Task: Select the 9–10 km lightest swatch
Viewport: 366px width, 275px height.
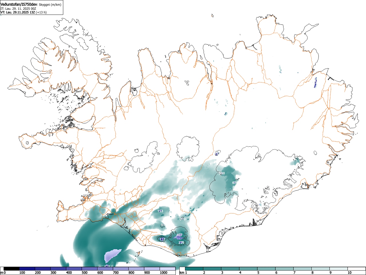Action: click(339, 269)
